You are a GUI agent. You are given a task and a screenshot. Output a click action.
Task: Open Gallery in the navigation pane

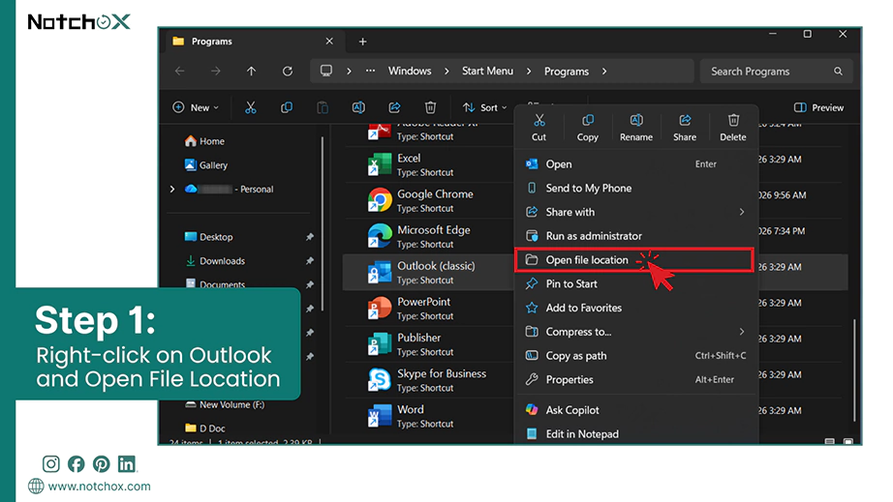(x=206, y=164)
